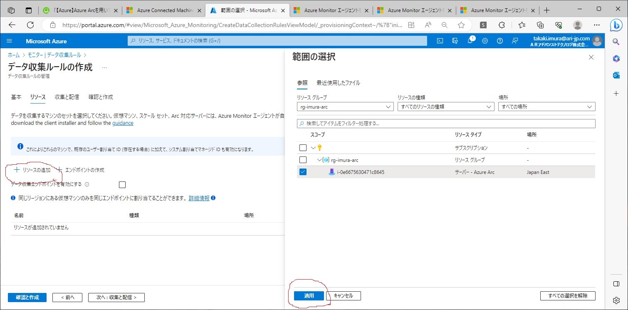628x310 pixels.
Task: Open Edge sidebar search icon
Action: point(616,41)
